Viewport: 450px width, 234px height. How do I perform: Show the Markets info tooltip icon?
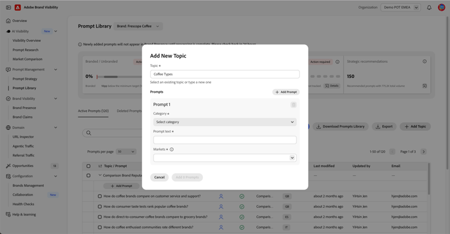click(x=172, y=149)
